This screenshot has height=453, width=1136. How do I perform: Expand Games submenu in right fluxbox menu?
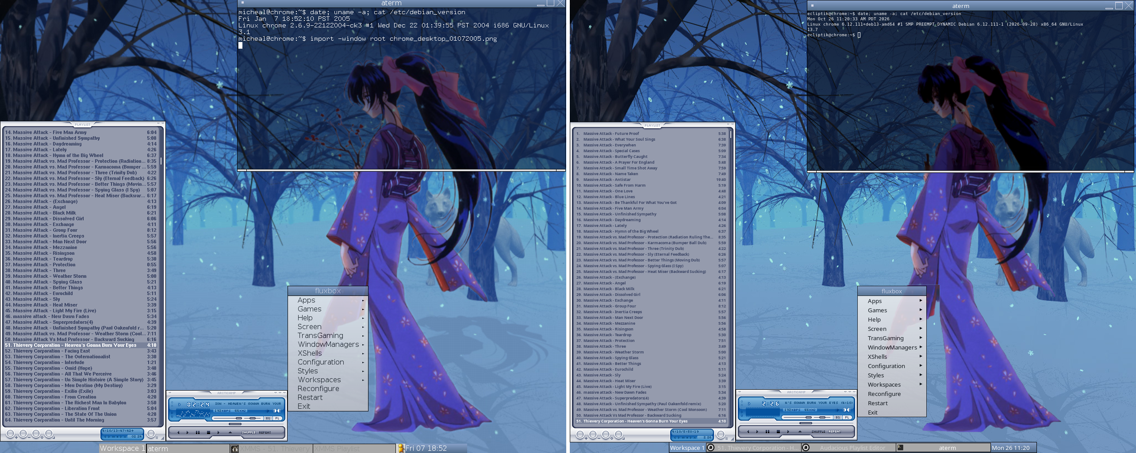tap(892, 310)
